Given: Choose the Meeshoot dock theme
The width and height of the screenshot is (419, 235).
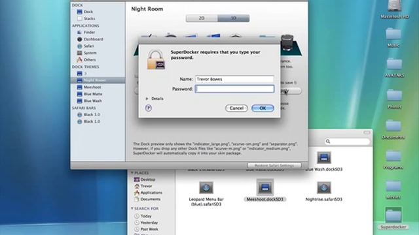Looking at the screenshot, I should coord(92,87).
